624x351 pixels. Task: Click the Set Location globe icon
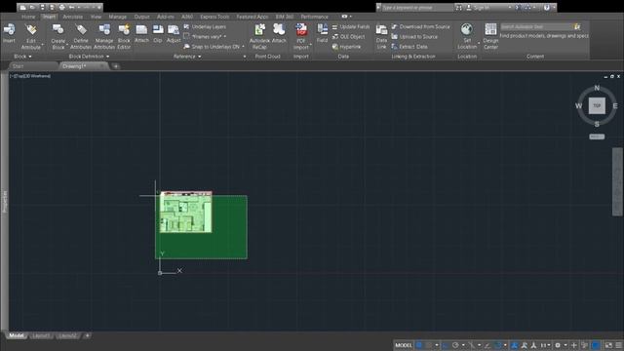click(467, 29)
